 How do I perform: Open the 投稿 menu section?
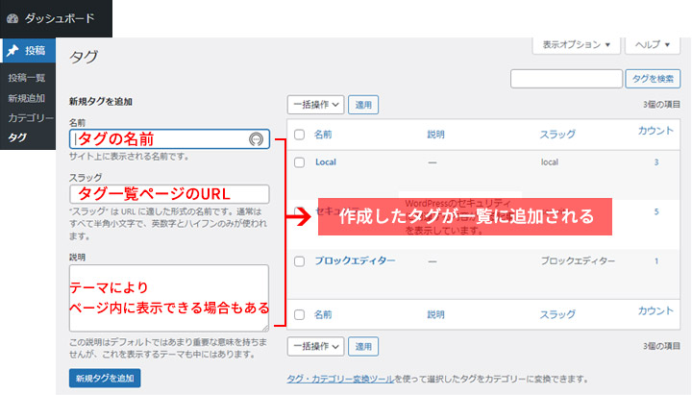click(28, 50)
